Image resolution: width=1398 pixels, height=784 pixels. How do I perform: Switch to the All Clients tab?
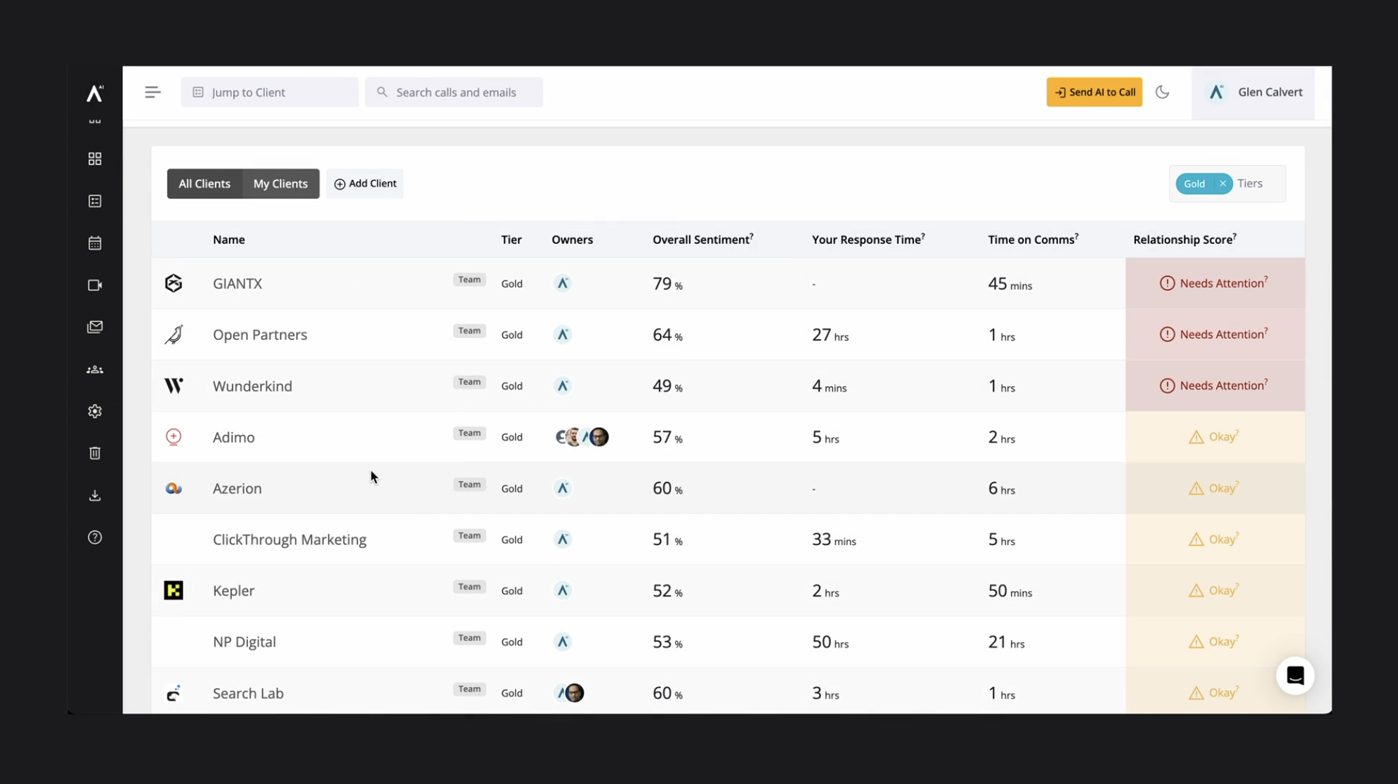coord(204,183)
